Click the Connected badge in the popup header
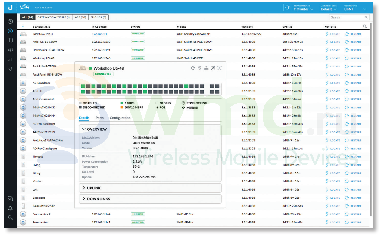 pyautogui.click(x=103, y=74)
